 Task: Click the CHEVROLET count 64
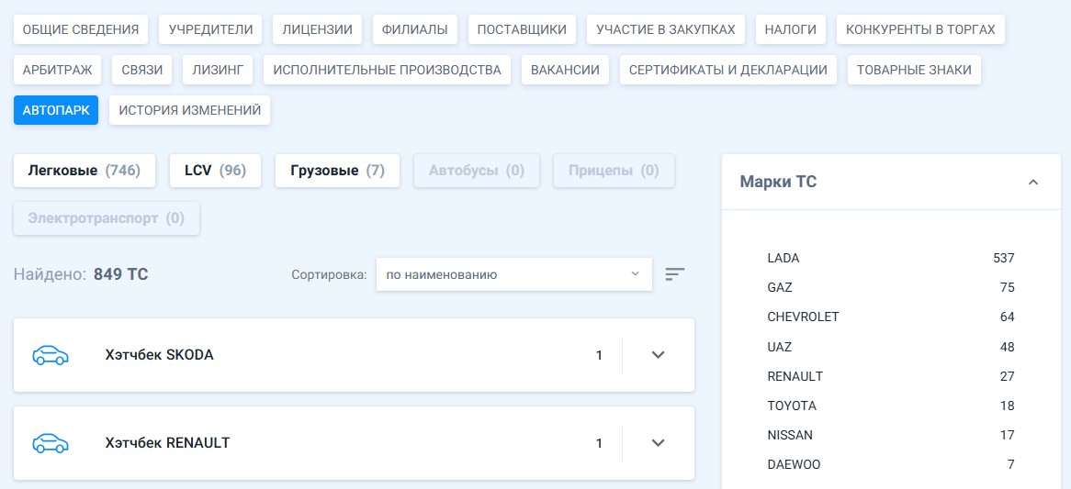coord(1007,317)
